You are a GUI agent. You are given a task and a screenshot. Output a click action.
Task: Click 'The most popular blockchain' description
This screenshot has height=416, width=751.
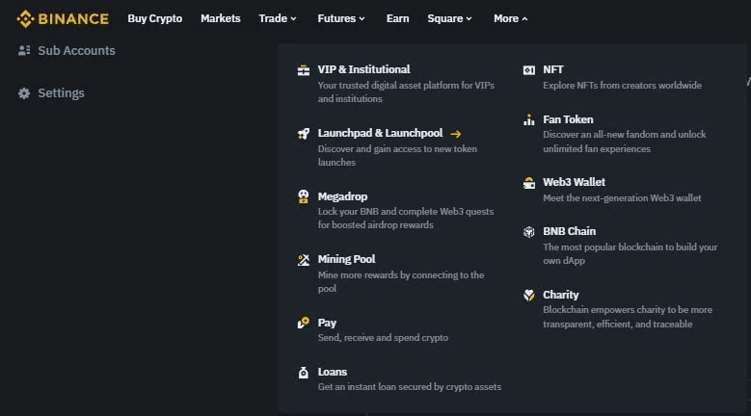630,254
